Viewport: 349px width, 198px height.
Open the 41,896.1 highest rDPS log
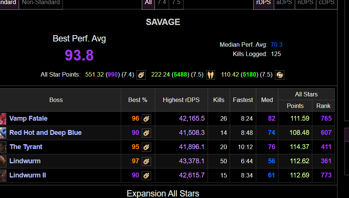tap(192, 147)
